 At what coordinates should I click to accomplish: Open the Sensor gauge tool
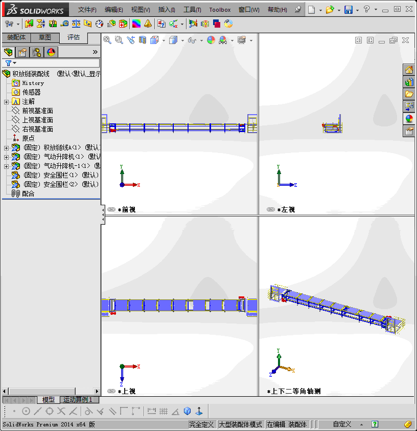pyautogui.click(x=99, y=24)
